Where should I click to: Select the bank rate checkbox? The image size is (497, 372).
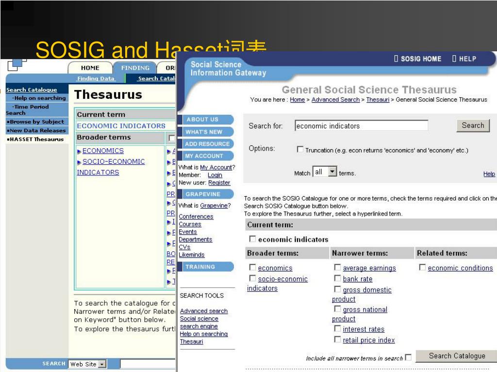(x=338, y=278)
